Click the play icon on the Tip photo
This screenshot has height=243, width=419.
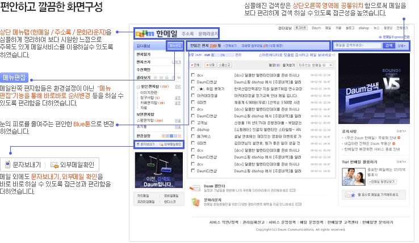click(x=346, y=182)
